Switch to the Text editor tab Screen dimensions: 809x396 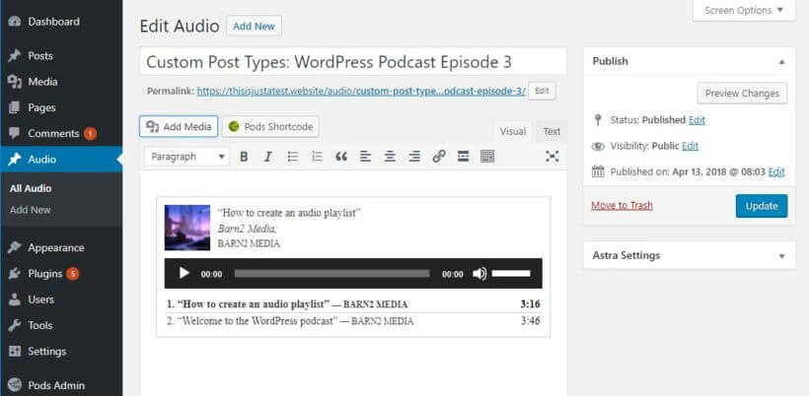click(552, 131)
